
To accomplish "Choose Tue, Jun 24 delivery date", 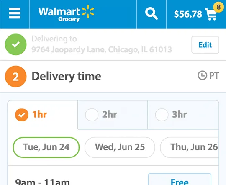I will [46, 147].
